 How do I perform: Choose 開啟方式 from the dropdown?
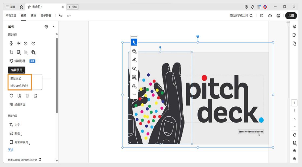tap(16, 78)
